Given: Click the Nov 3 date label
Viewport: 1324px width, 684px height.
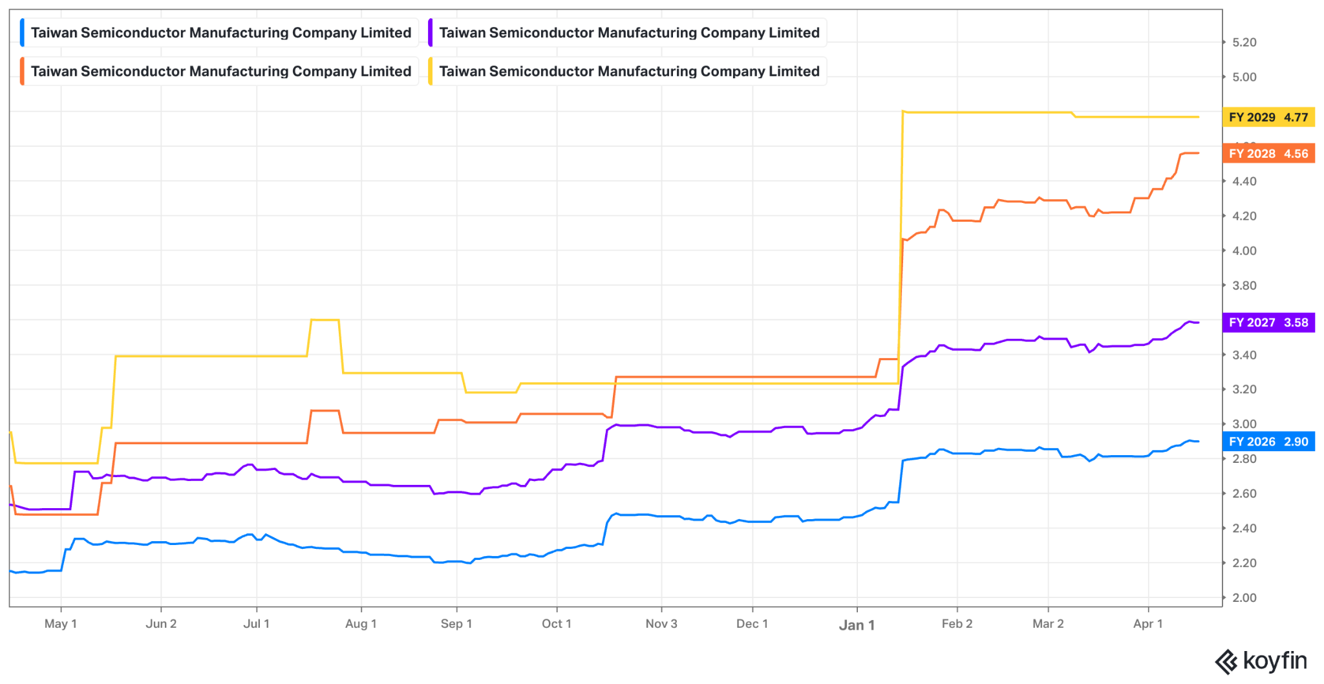Looking at the screenshot, I should 661,624.
